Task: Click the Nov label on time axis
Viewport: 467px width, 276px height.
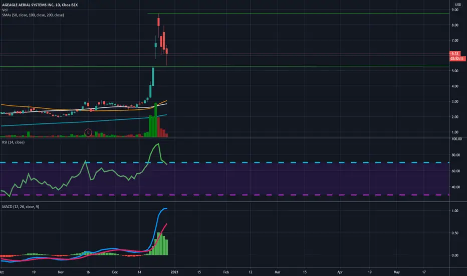Action: pyautogui.click(x=61, y=272)
